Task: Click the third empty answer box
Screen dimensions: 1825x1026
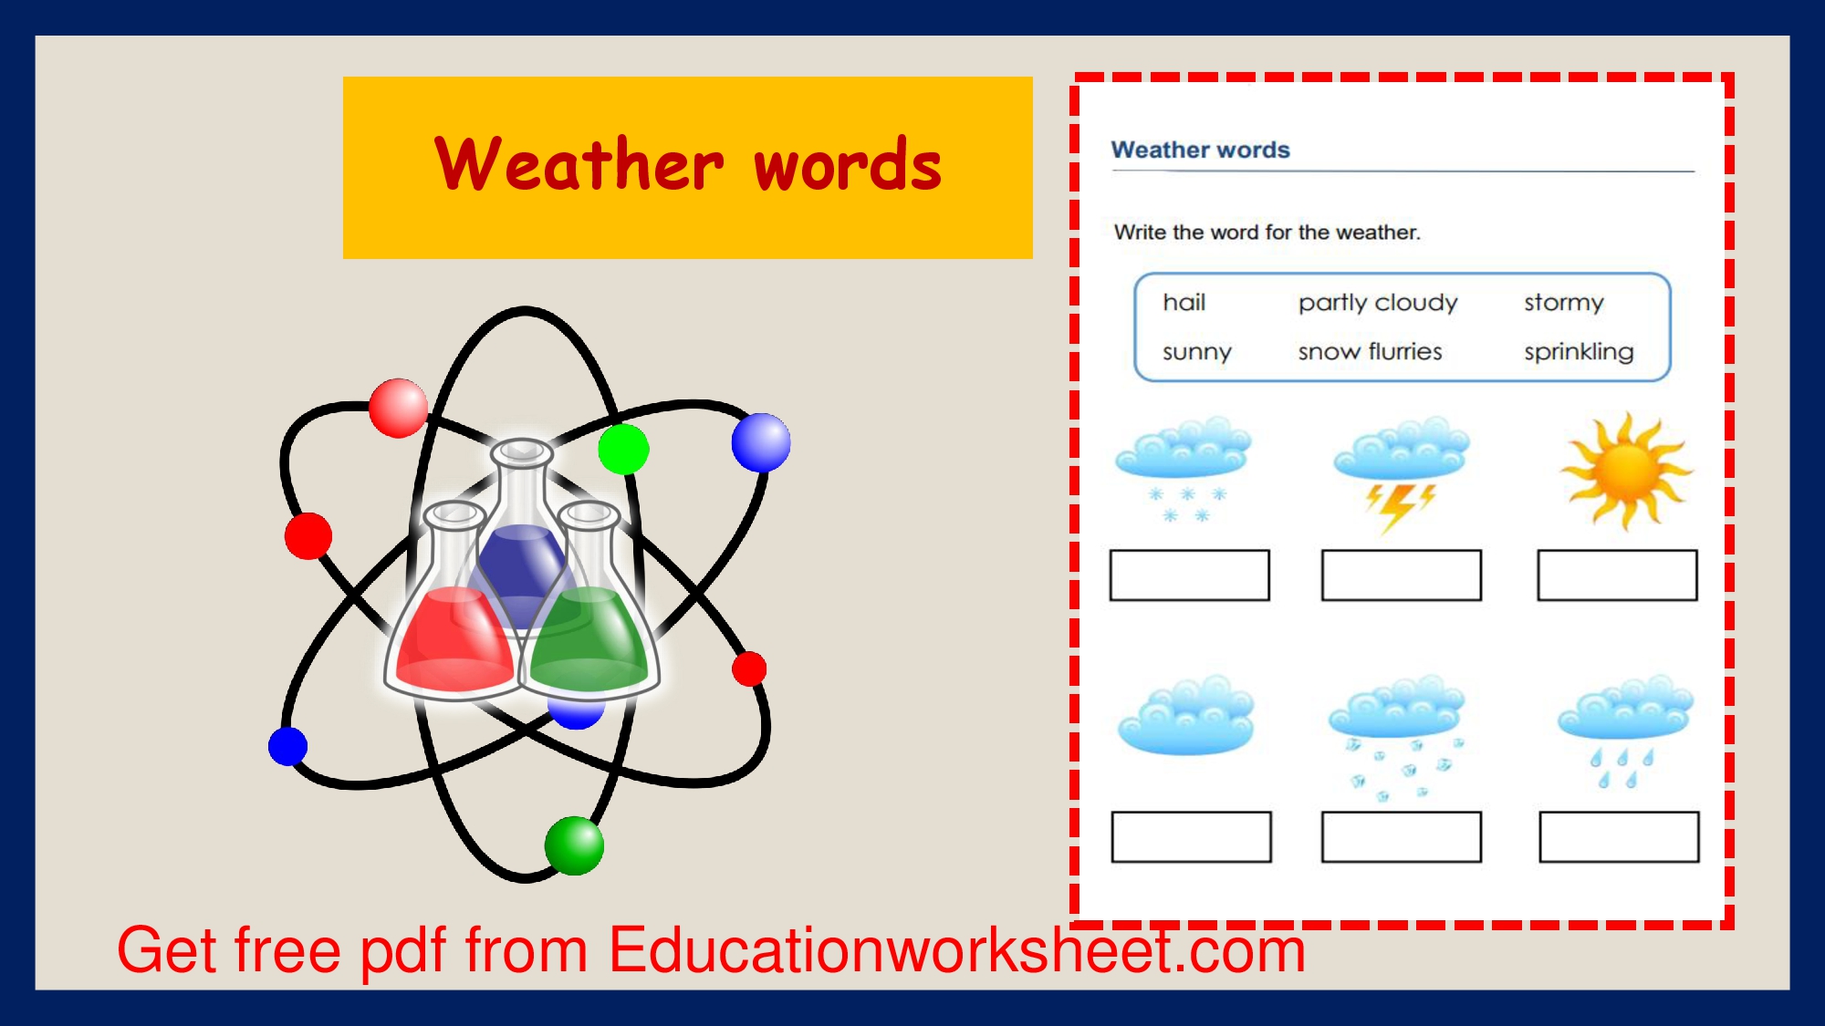Action: (1616, 574)
